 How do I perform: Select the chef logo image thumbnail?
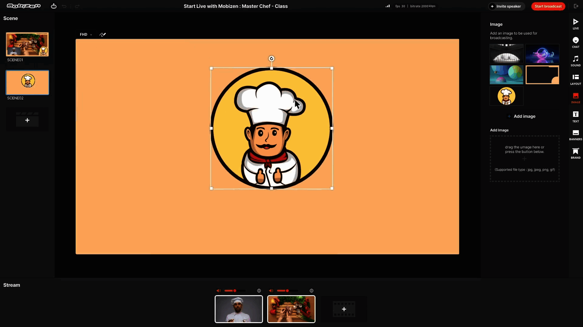click(506, 96)
